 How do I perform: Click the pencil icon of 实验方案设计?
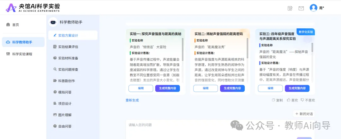[55, 35]
